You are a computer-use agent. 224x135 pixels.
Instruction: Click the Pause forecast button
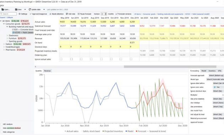pos(84,14)
